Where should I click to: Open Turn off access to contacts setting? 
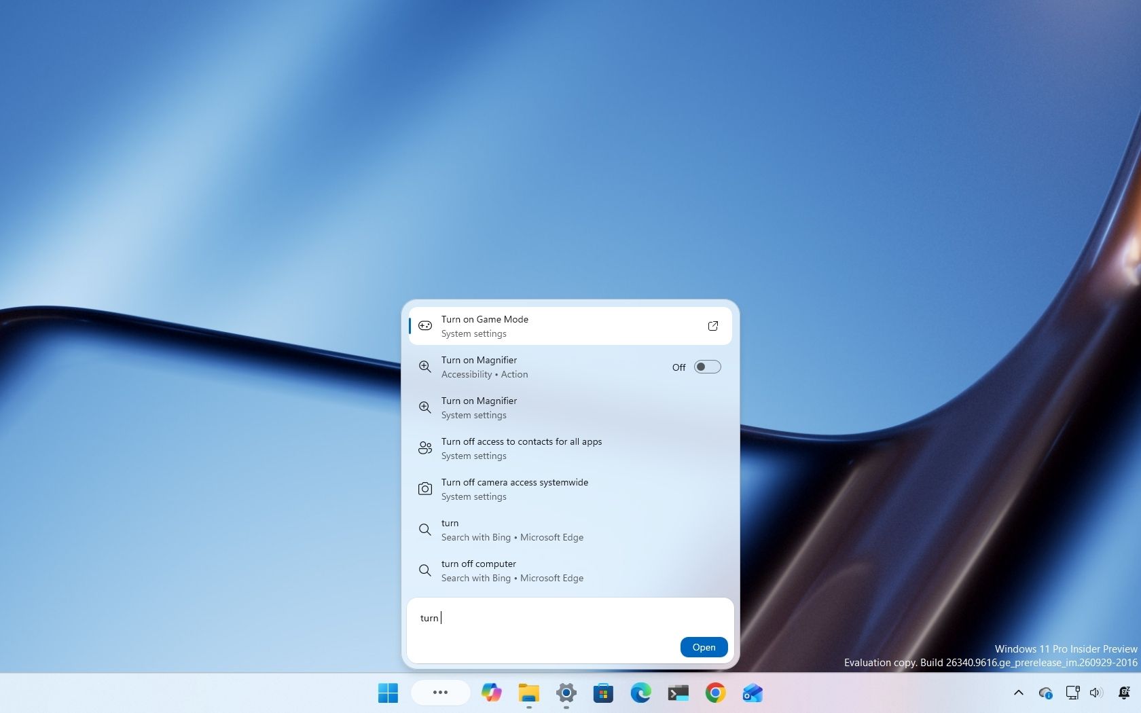tap(570, 448)
